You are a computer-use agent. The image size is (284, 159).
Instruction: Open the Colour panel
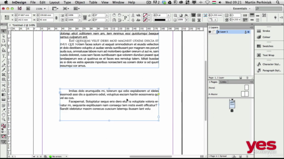[x=266, y=37]
